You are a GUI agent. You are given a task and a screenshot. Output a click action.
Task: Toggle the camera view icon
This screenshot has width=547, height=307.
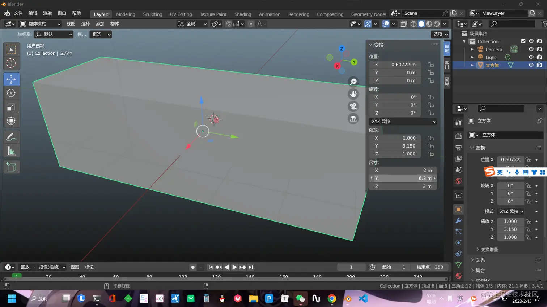click(x=353, y=106)
